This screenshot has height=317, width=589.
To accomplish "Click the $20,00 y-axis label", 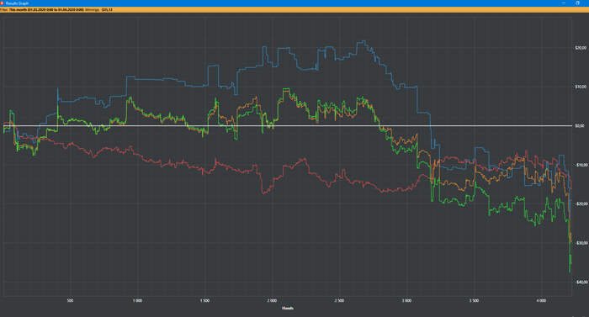I will [581, 48].
